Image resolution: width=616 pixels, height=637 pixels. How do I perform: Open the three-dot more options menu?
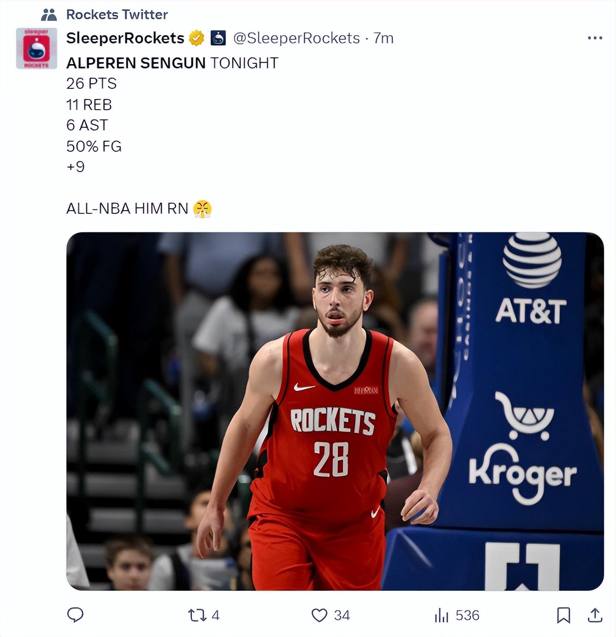pos(595,38)
